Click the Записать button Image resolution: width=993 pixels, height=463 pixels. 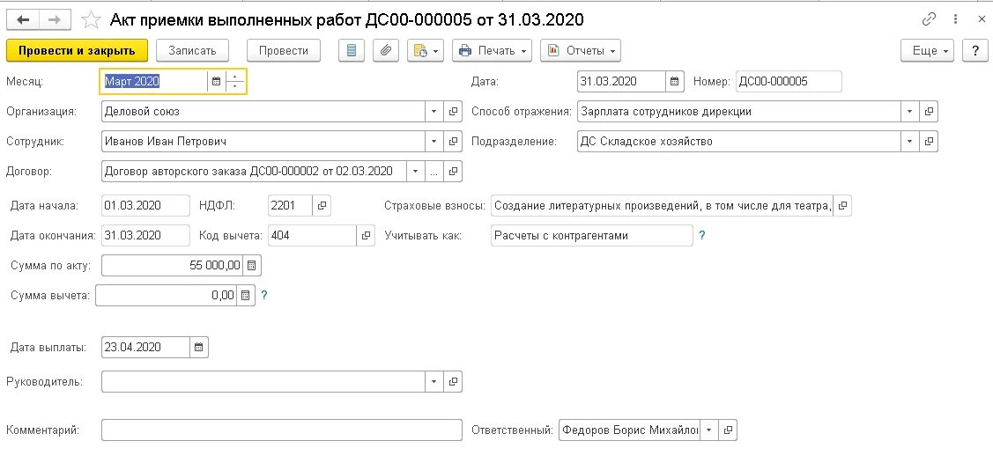[x=193, y=51]
